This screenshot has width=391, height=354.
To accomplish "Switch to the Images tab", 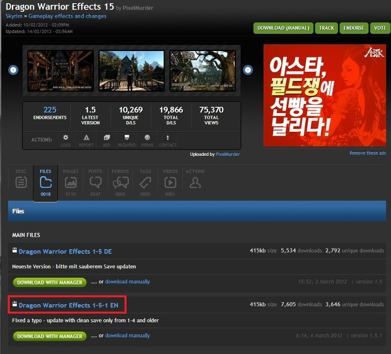I will point(71,182).
